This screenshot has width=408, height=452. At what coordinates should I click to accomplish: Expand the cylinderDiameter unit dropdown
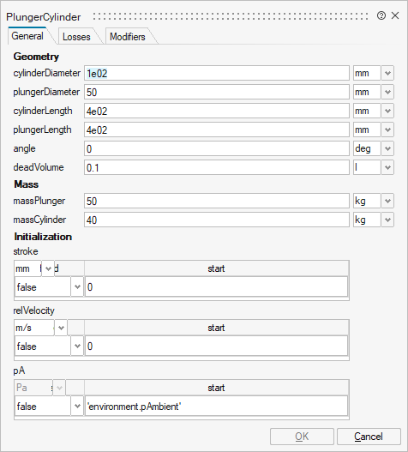pyautogui.click(x=387, y=73)
